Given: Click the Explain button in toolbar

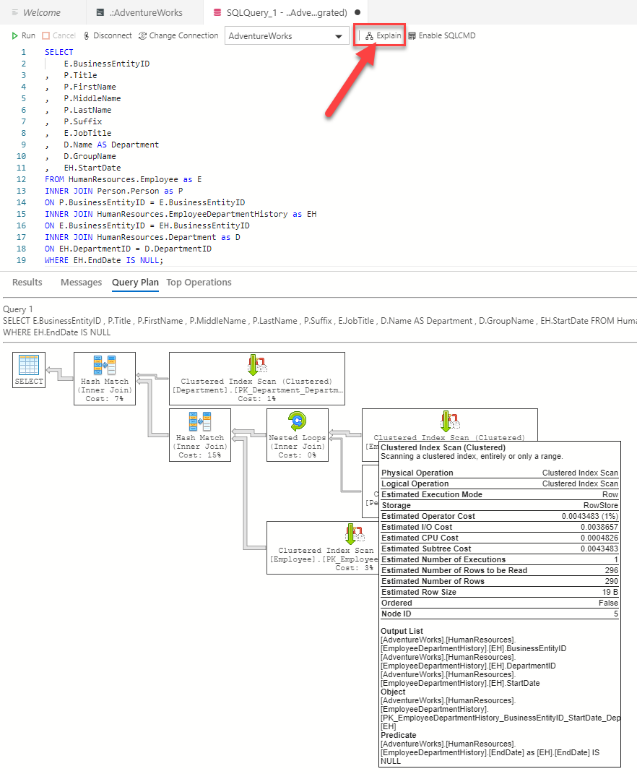Looking at the screenshot, I should pos(383,35).
